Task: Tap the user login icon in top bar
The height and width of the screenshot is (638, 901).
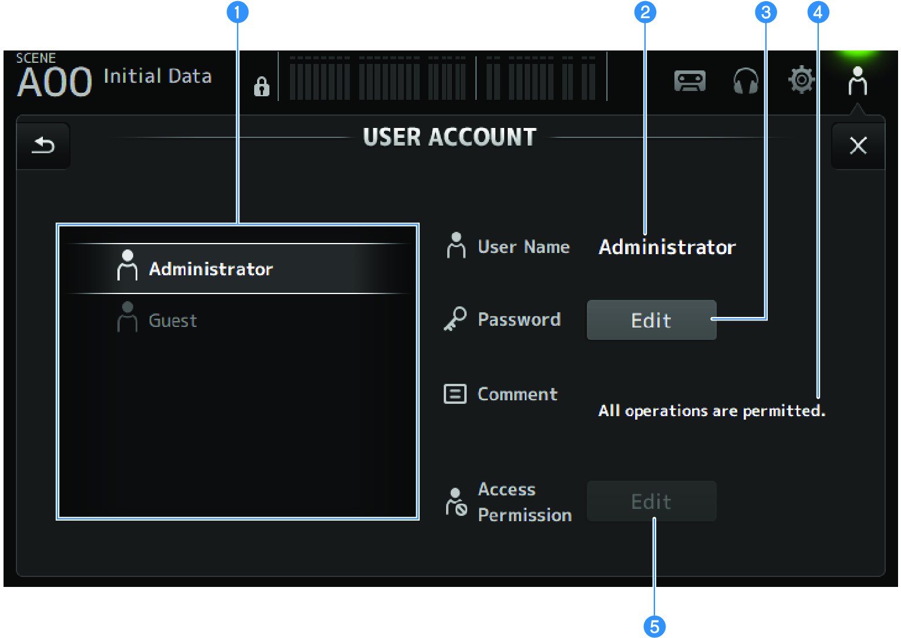Action: coord(857,81)
